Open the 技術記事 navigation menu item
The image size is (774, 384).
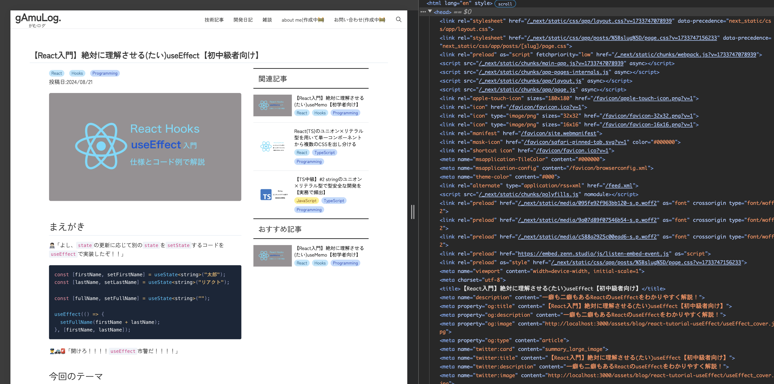pos(214,20)
